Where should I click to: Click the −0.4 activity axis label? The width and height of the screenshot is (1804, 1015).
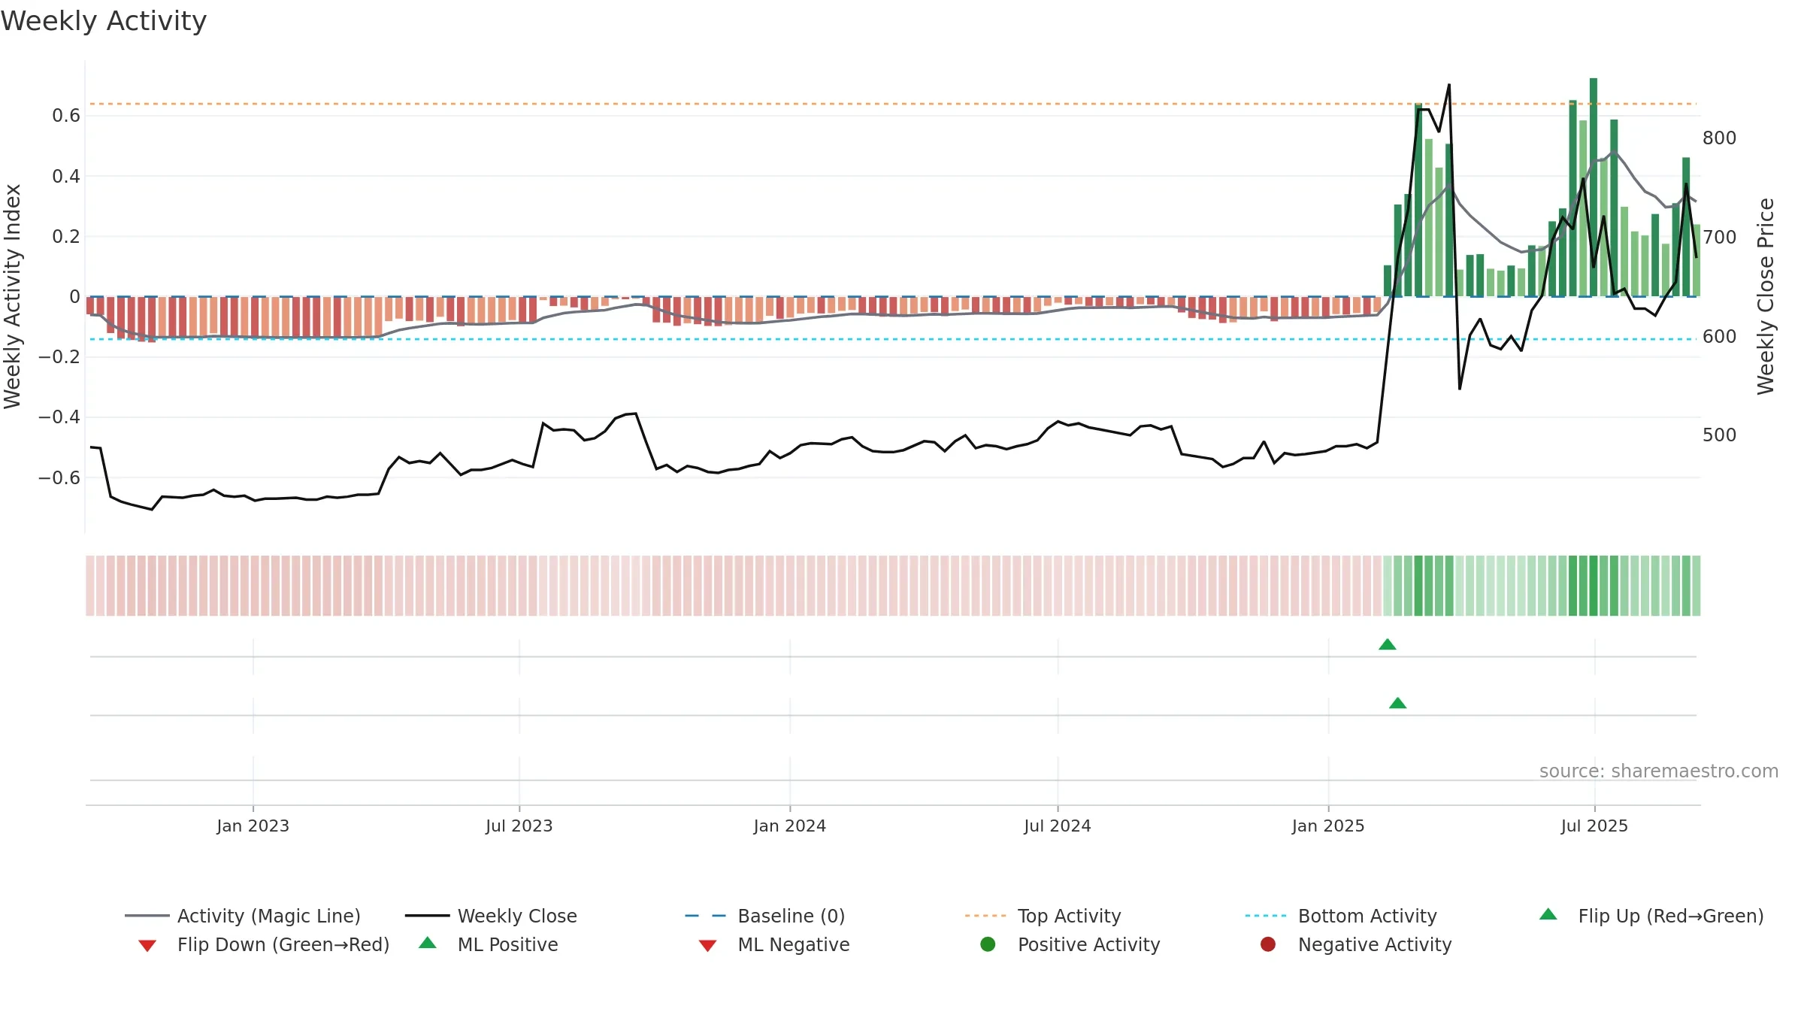tap(59, 417)
